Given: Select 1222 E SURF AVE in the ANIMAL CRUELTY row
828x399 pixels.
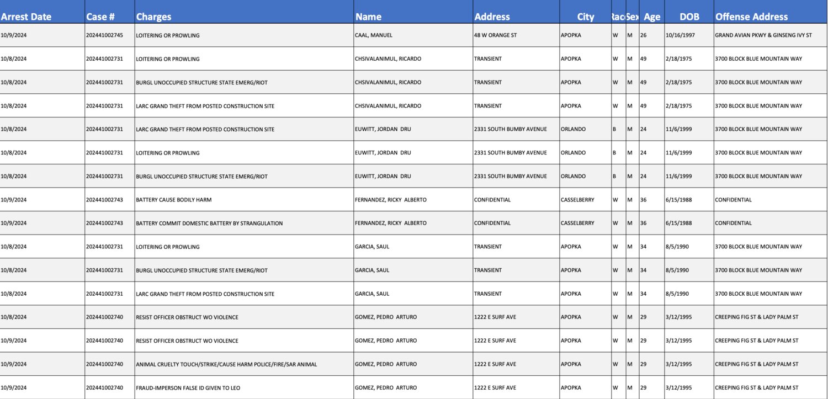Looking at the screenshot, I should coord(495,364).
